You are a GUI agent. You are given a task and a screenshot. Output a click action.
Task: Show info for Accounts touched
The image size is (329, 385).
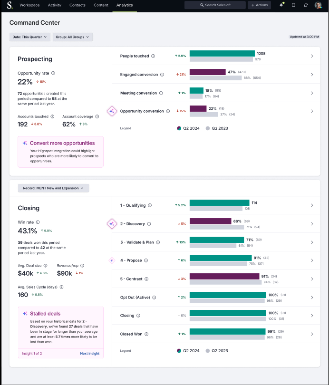[x=52, y=116]
